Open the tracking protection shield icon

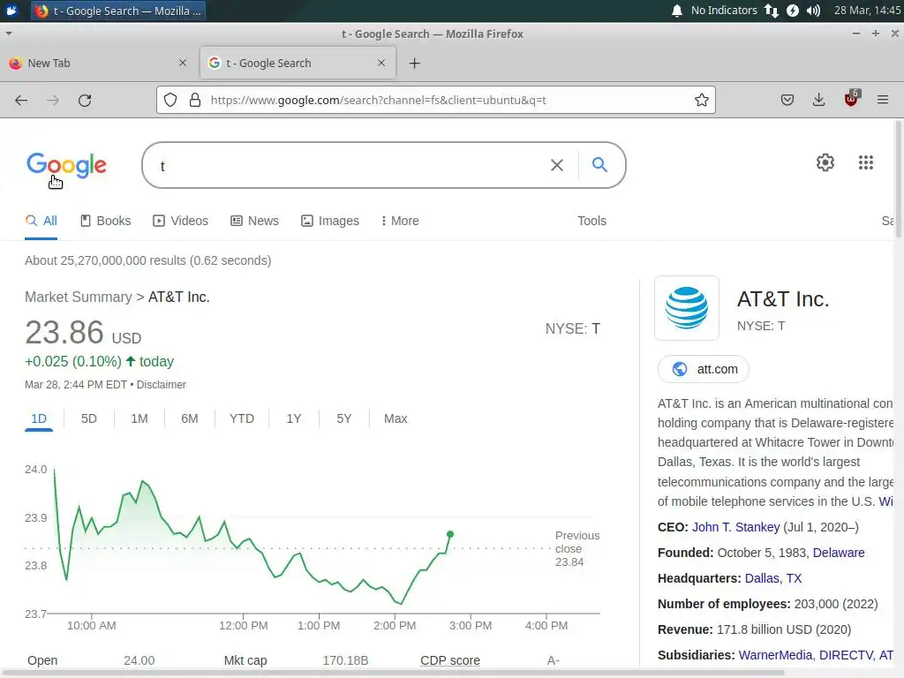pos(170,101)
